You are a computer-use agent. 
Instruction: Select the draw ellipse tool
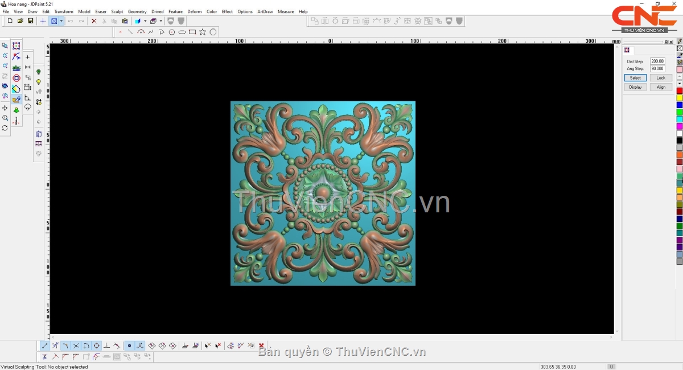coord(182,32)
